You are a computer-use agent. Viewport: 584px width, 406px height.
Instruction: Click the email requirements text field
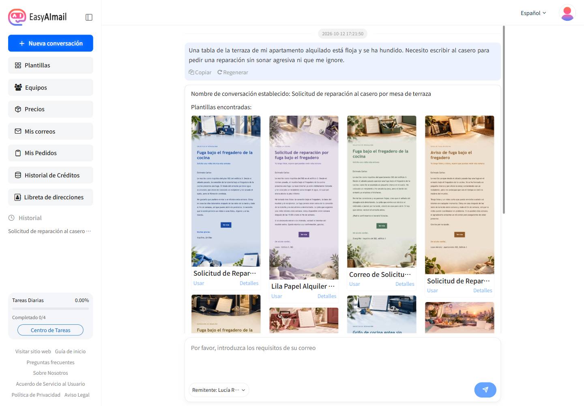(343, 359)
